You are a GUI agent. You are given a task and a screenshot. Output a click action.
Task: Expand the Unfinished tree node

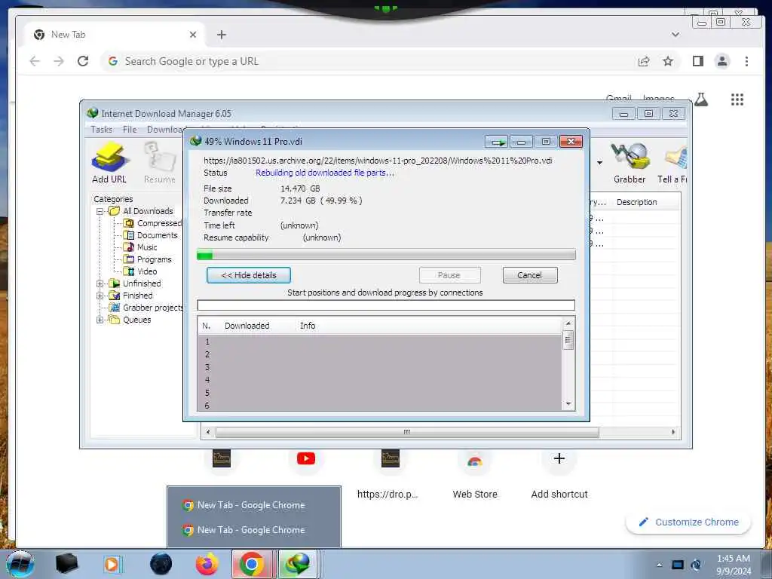point(100,283)
